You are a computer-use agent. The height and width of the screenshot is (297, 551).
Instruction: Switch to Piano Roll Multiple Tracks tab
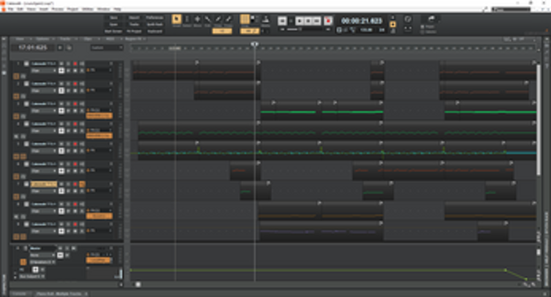(59, 294)
